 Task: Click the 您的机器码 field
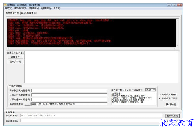pyautogui.click(x=91, y=116)
